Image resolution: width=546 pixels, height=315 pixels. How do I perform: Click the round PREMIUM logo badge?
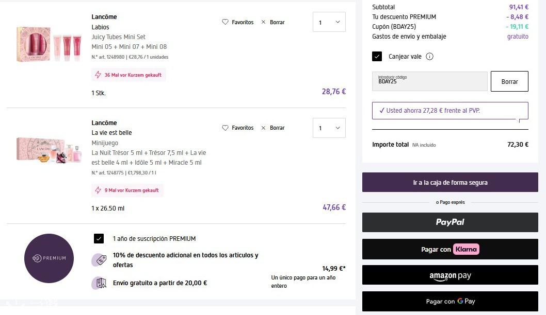coord(49,258)
